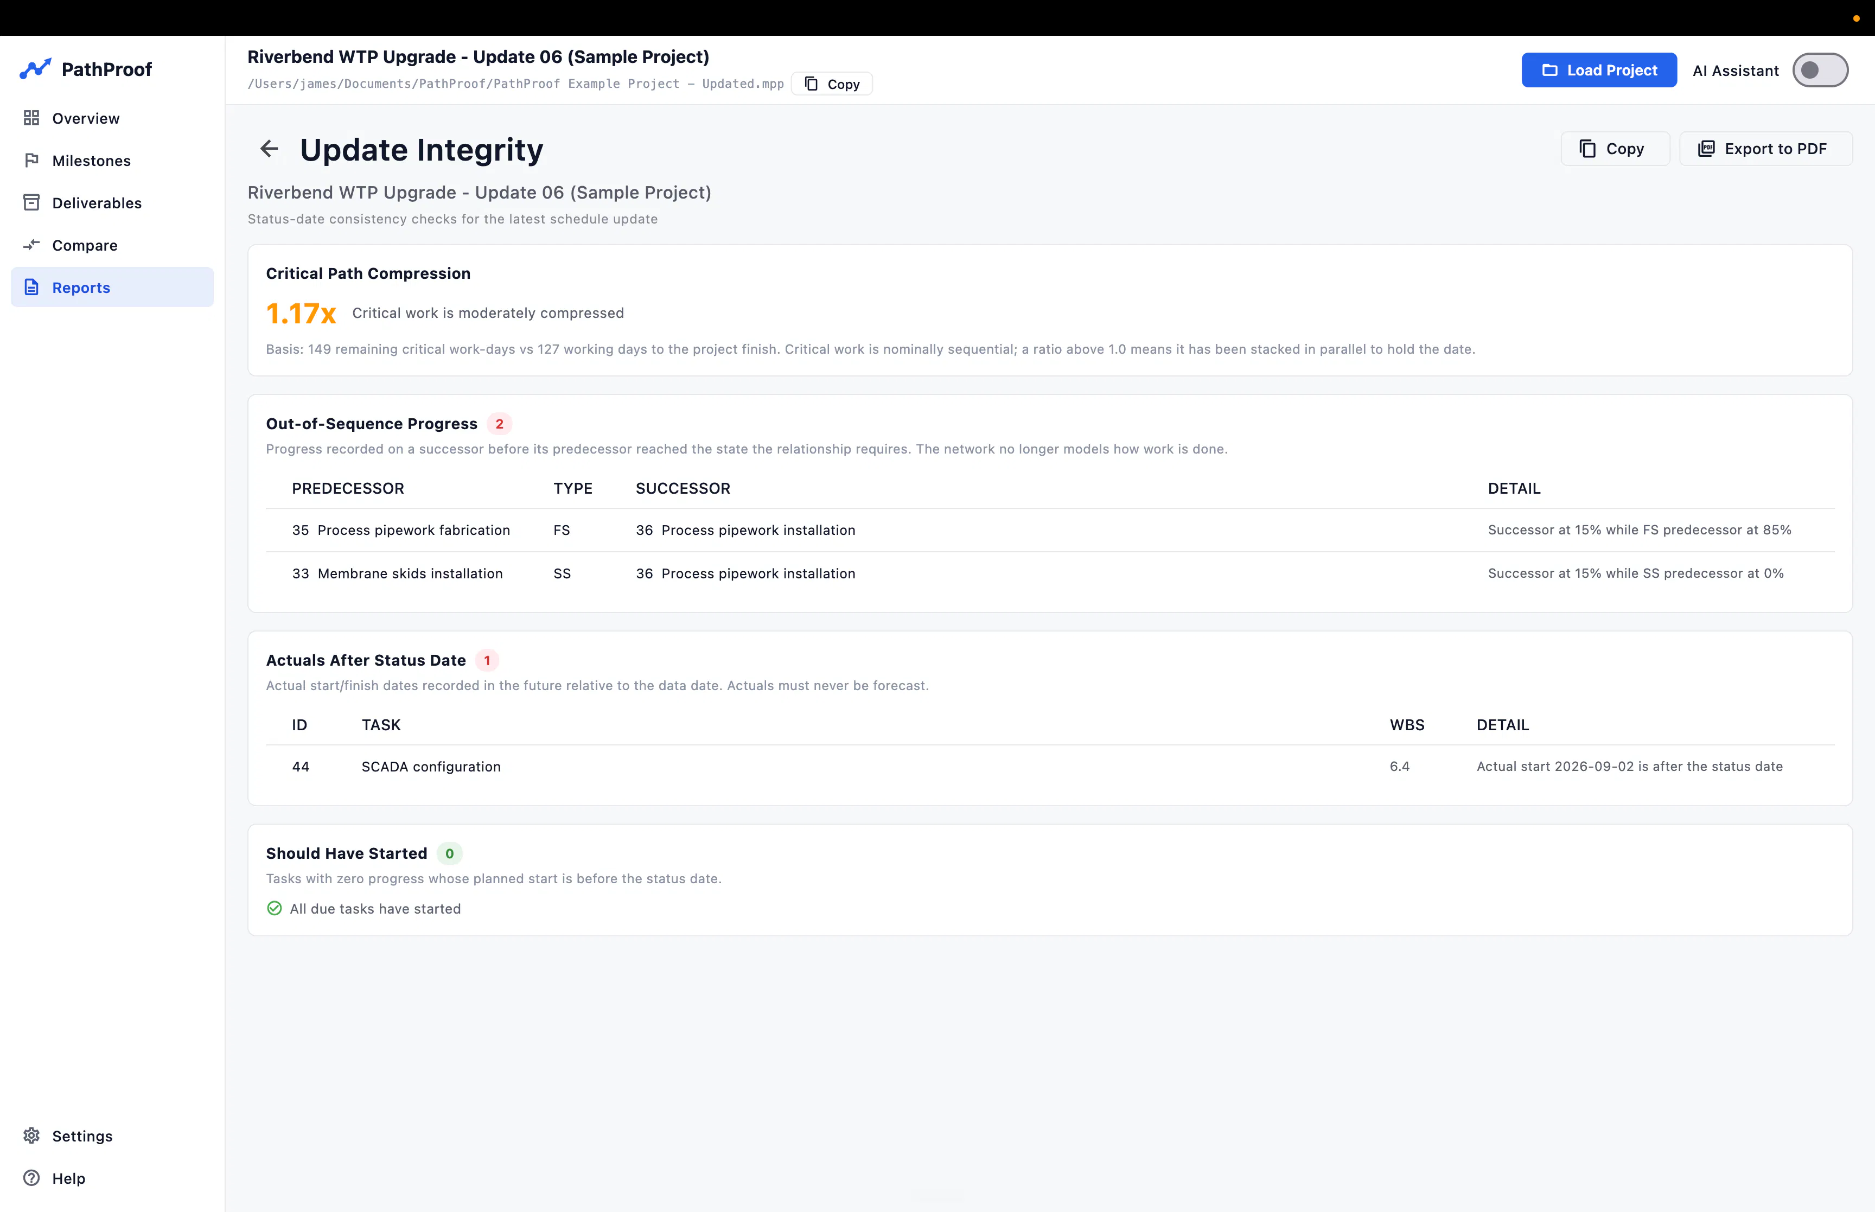
Task: Open Overview via its grid icon
Action: tap(31, 118)
